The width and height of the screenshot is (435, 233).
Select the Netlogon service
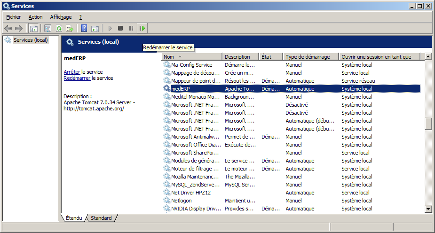tap(291, 201)
